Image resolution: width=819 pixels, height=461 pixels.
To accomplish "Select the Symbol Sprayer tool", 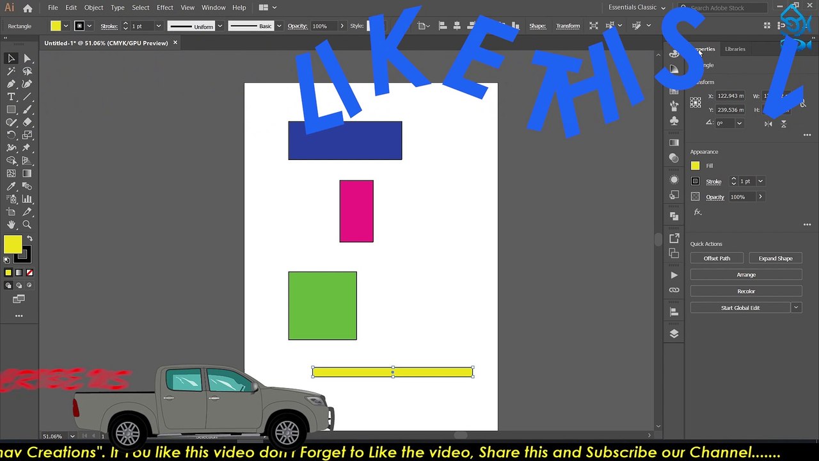I will (11, 199).
